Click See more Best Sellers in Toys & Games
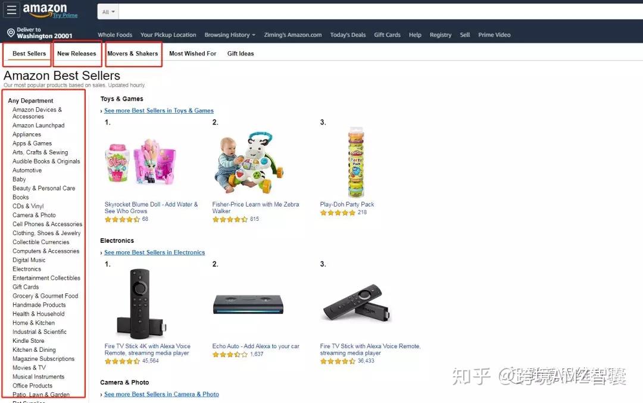The image size is (643, 403). point(159,111)
